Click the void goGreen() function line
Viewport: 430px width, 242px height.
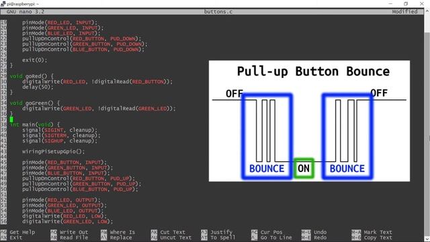[x=35, y=103]
